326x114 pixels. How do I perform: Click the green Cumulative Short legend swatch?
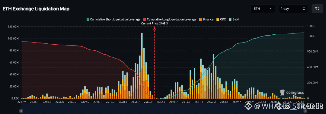click(x=88, y=20)
